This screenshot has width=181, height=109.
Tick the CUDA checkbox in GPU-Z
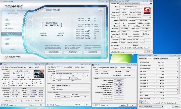coord(128,48)
